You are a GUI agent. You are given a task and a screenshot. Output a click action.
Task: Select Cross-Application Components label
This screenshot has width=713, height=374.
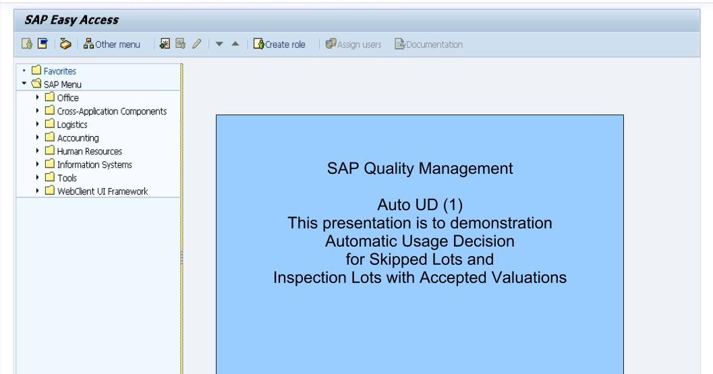112,111
